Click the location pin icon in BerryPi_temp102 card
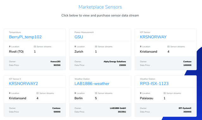This screenshot has width=202, height=120. pos(10,46)
